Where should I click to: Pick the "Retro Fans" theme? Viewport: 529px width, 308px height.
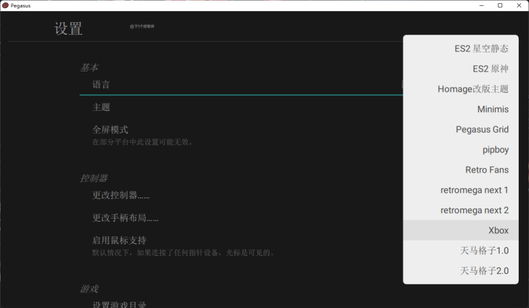click(487, 169)
